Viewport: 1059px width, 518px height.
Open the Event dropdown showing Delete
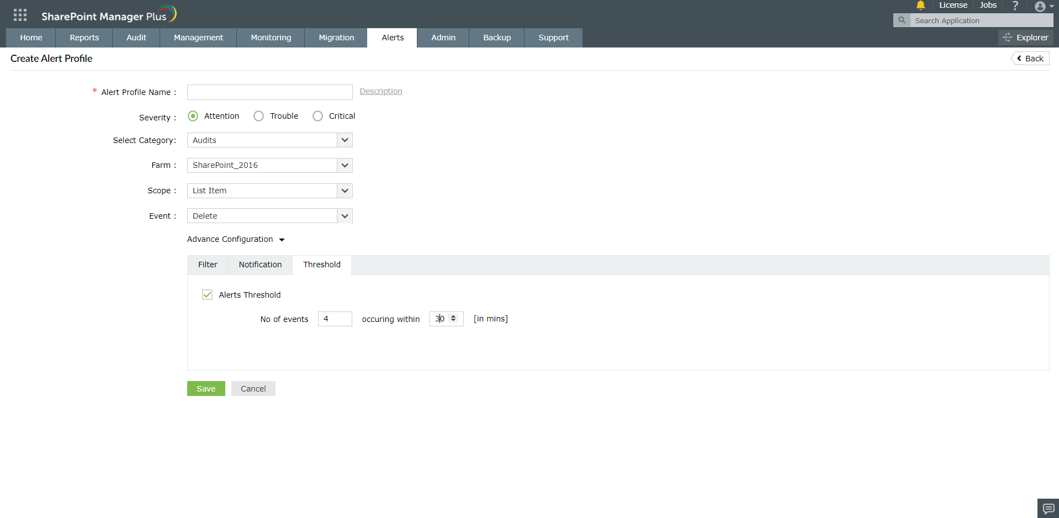[x=344, y=215]
